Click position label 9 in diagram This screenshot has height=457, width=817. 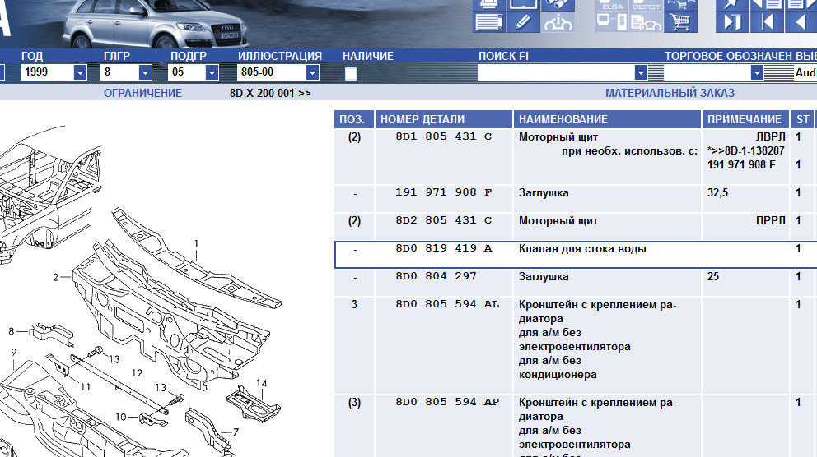tap(13, 352)
